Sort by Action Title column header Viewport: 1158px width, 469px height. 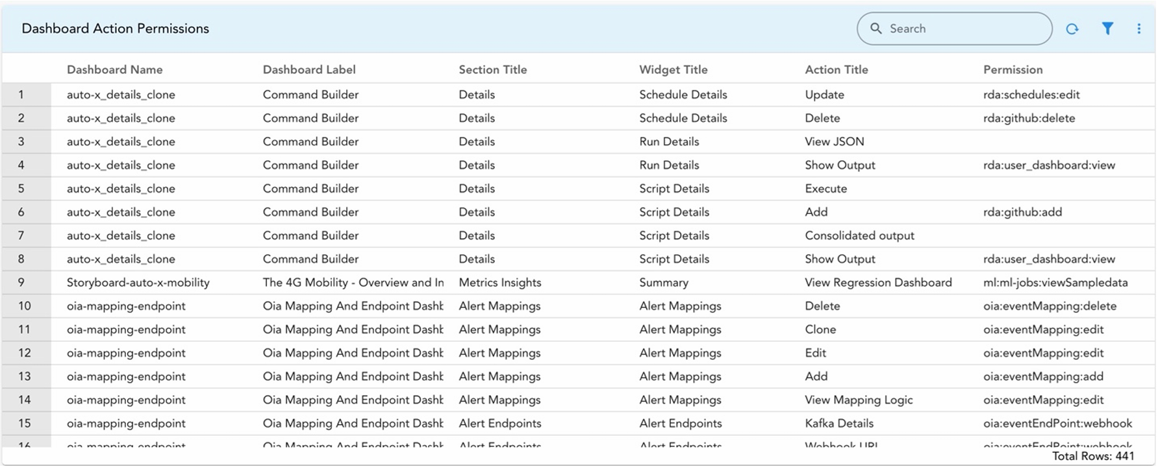click(837, 69)
